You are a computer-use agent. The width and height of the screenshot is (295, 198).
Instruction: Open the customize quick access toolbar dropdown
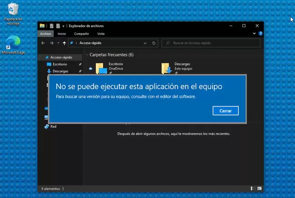click(64, 26)
